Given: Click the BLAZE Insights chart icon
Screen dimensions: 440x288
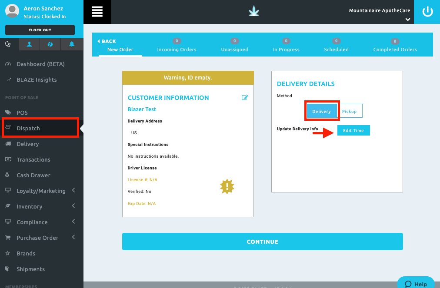Looking at the screenshot, I should tap(9, 79).
